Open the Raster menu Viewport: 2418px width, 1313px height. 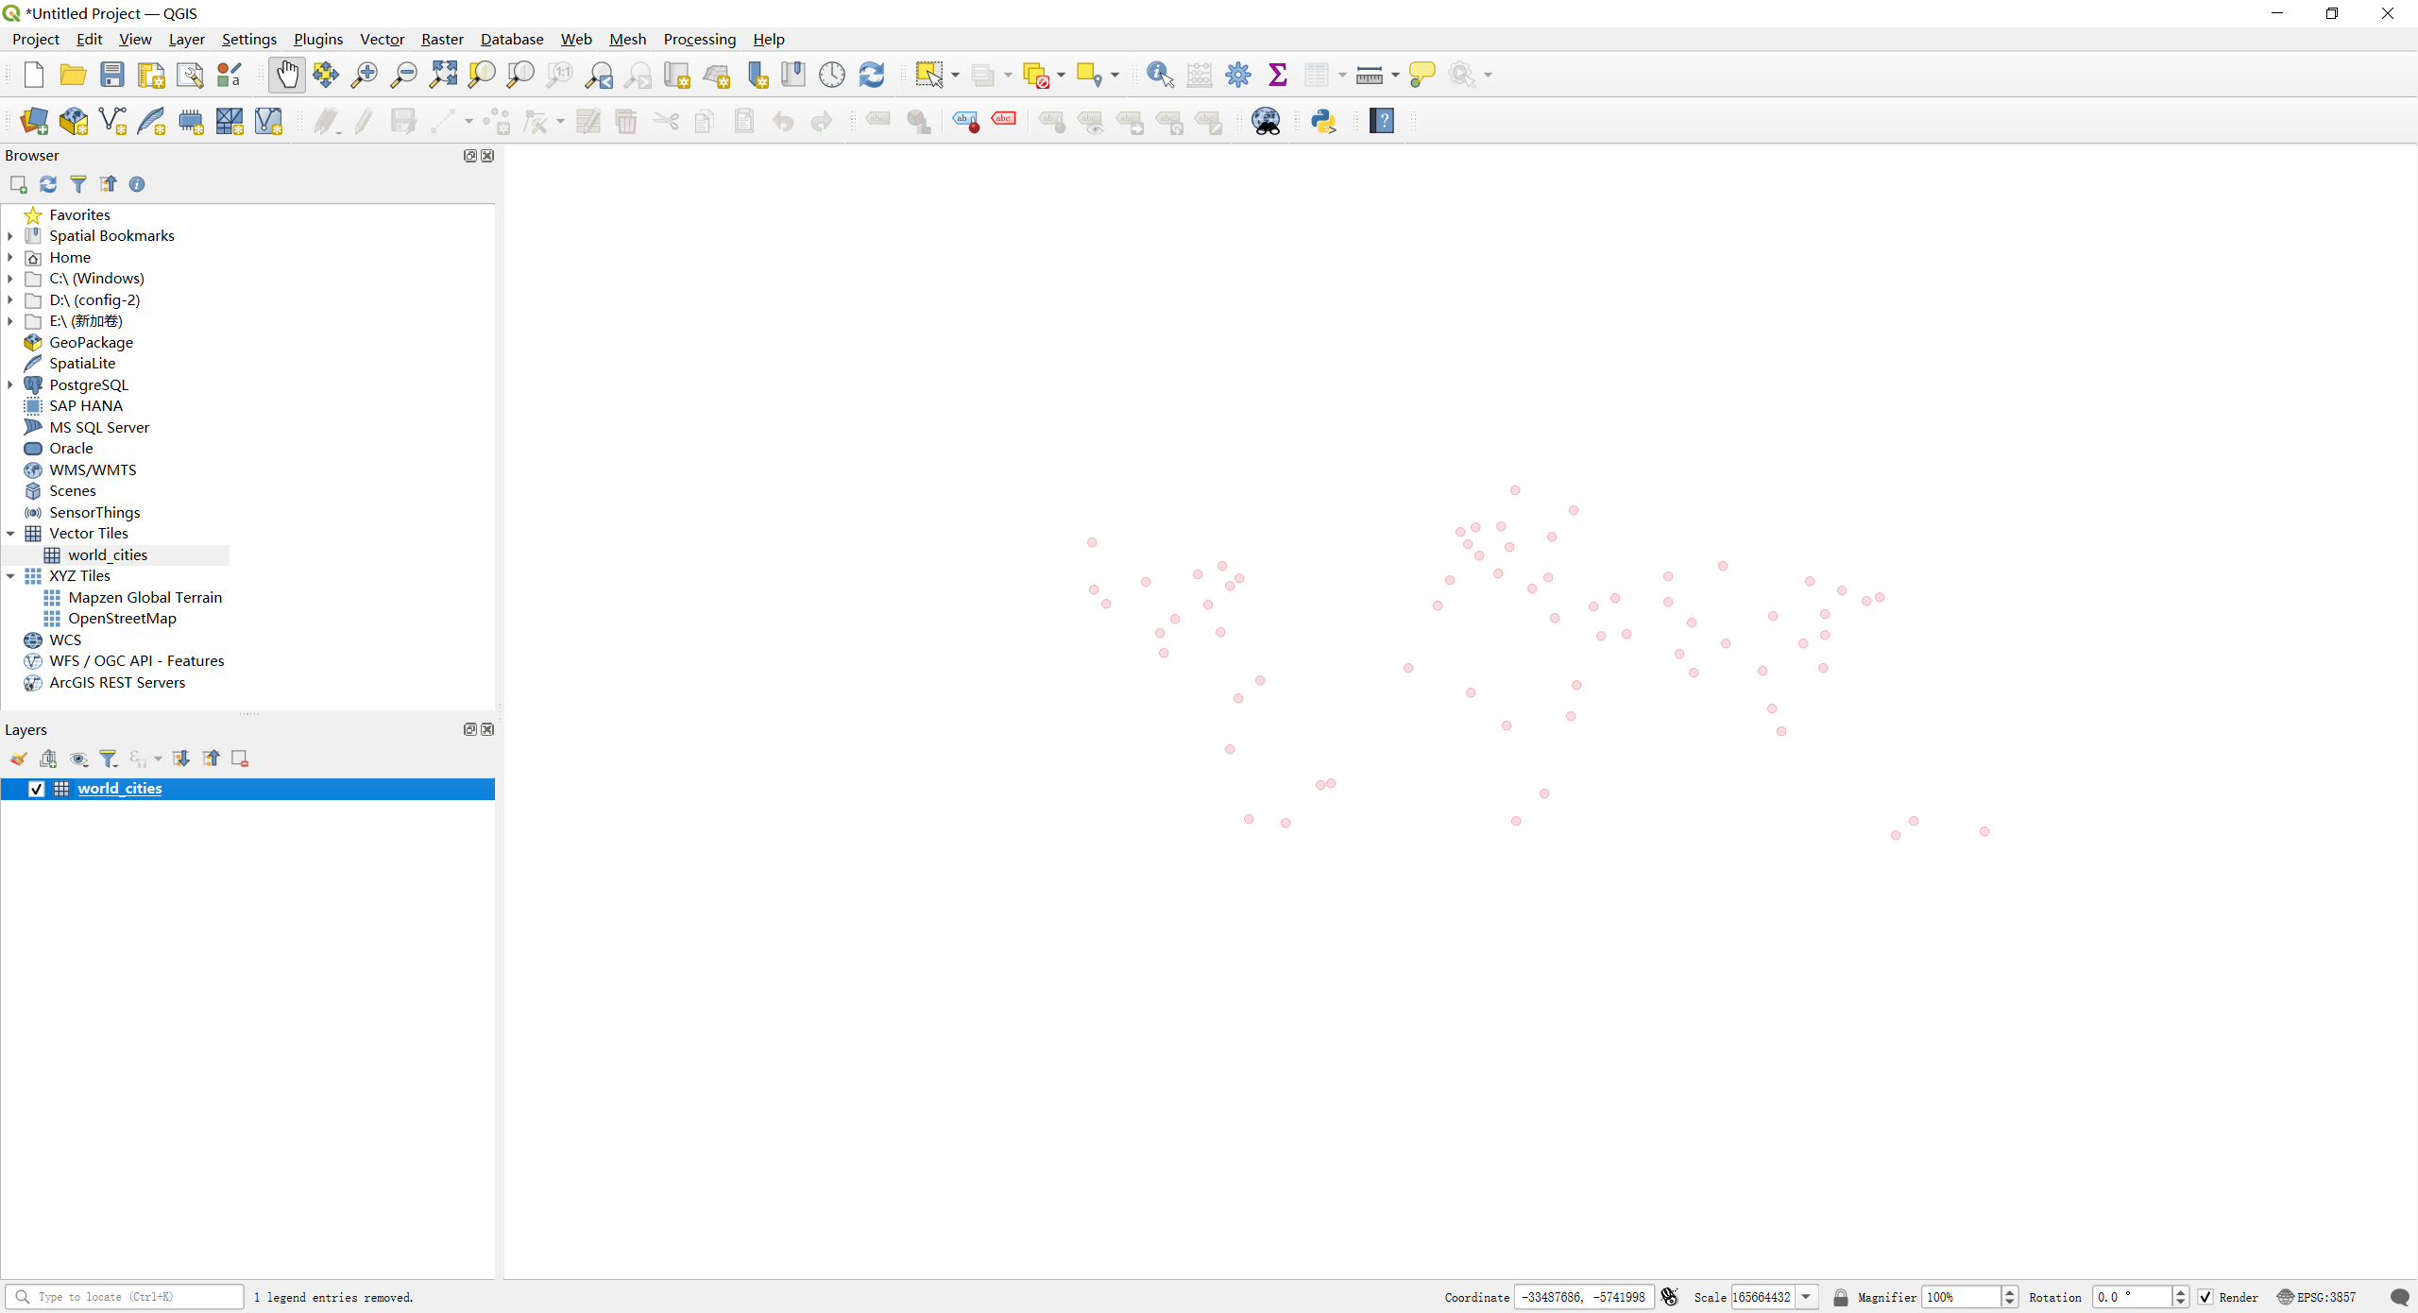pyautogui.click(x=442, y=39)
